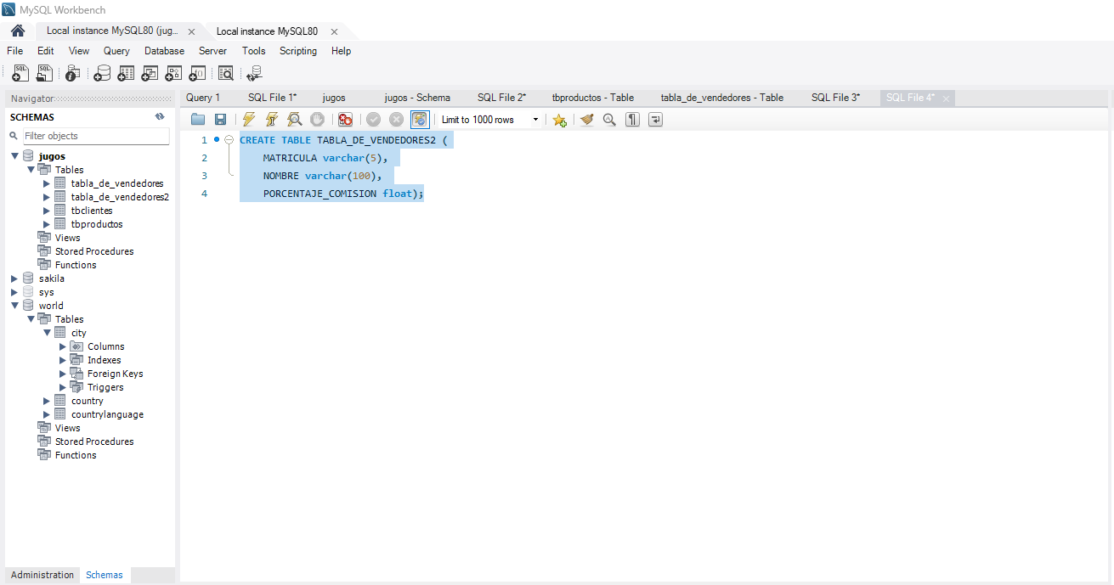
Task: Execute the selected SQL with lightning bolt
Action: [x=249, y=120]
